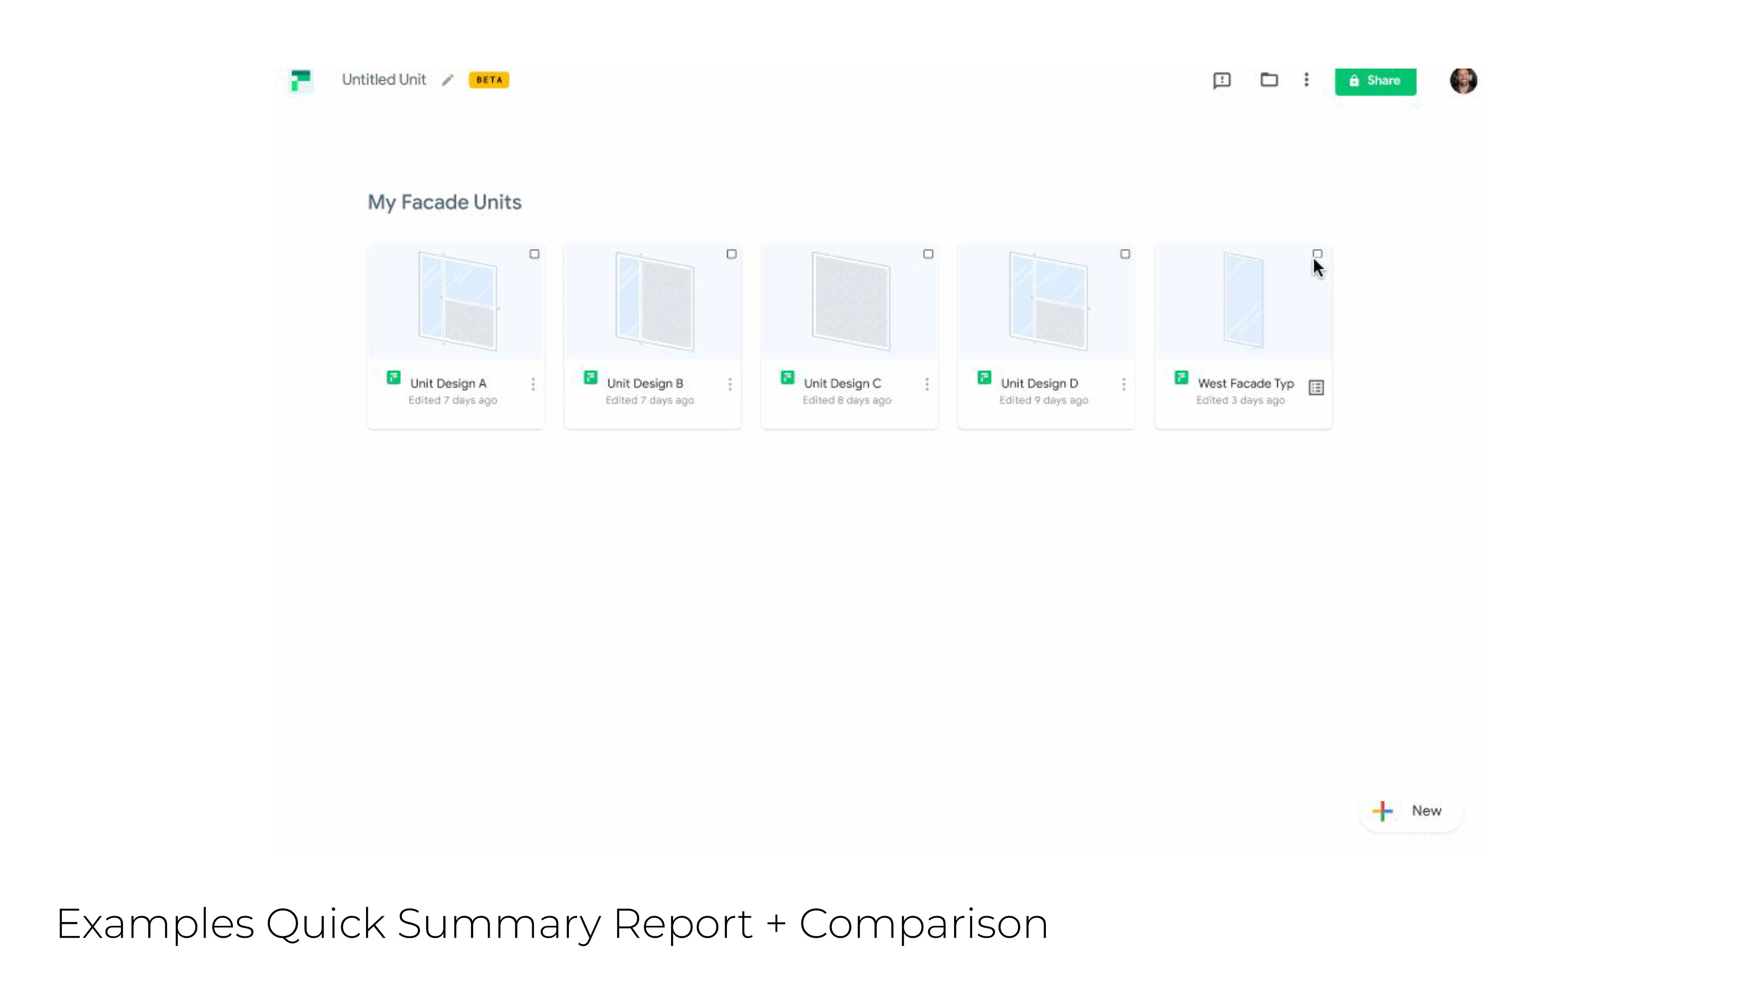Image resolution: width=1759 pixels, height=989 pixels.
Task: Click the green Share button
Action: tap(1375, 81)
